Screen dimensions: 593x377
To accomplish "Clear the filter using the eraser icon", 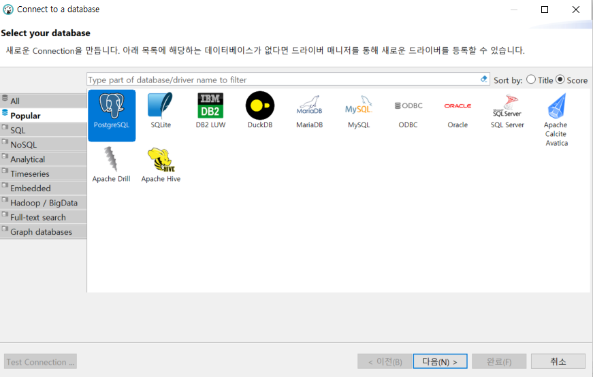I will point(483,79).
